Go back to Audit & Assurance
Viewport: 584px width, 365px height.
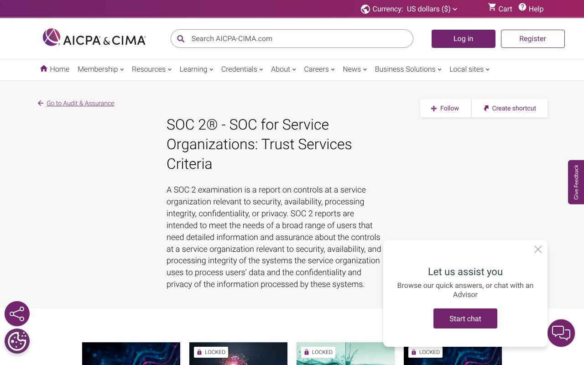tap(80, 103)
